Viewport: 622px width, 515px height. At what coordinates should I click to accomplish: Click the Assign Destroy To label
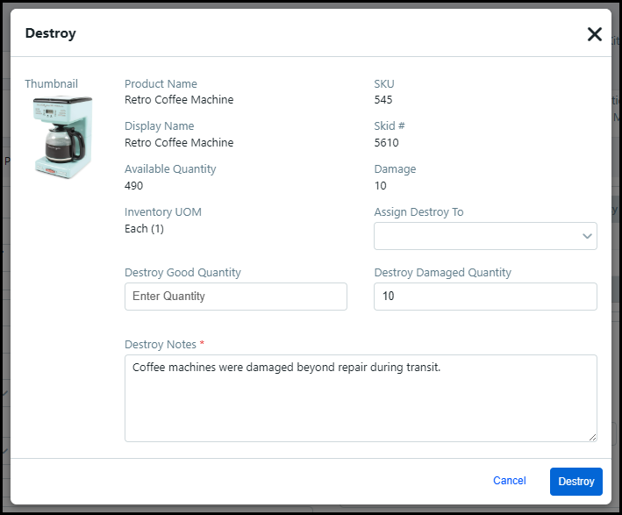coord(418,212)
